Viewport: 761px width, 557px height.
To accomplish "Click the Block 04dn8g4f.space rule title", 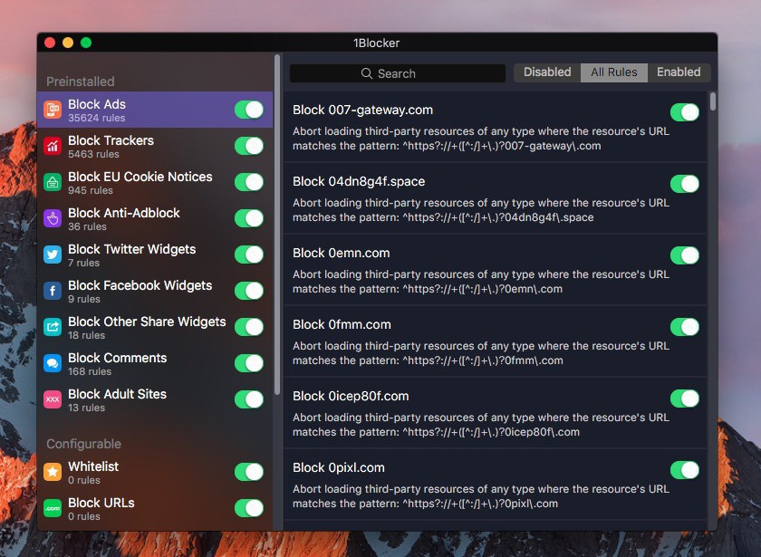I will [359, 181].
